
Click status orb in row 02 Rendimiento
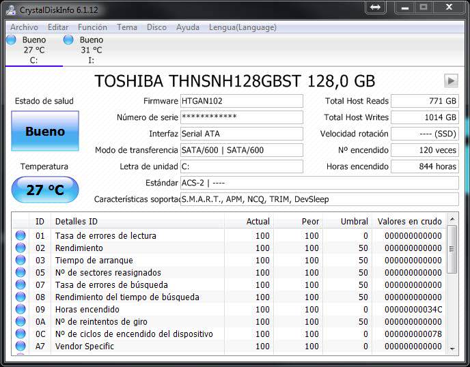(20, 248)
